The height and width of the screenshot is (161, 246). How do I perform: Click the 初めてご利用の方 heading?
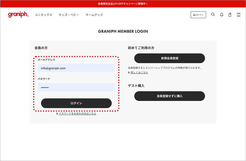[x=141, y=48]
